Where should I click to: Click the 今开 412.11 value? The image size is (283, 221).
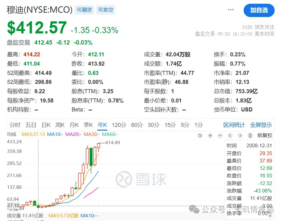pos(96,54)
